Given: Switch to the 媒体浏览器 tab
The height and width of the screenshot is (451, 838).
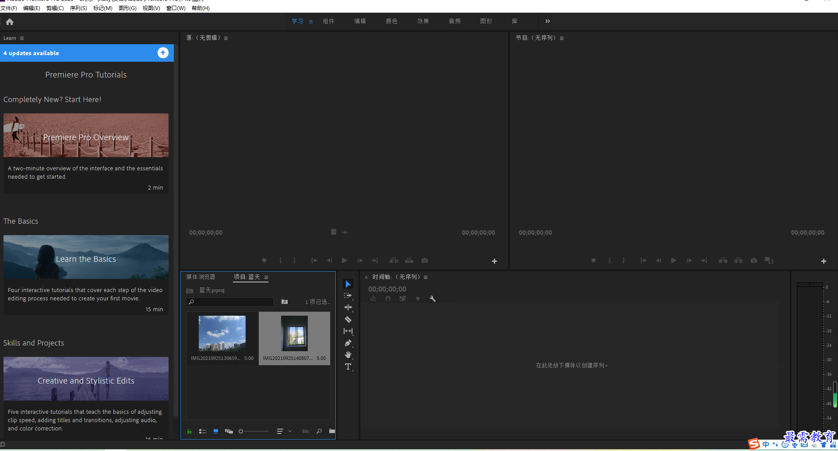Looking at the screenshot, I should [x=201, y=277].
